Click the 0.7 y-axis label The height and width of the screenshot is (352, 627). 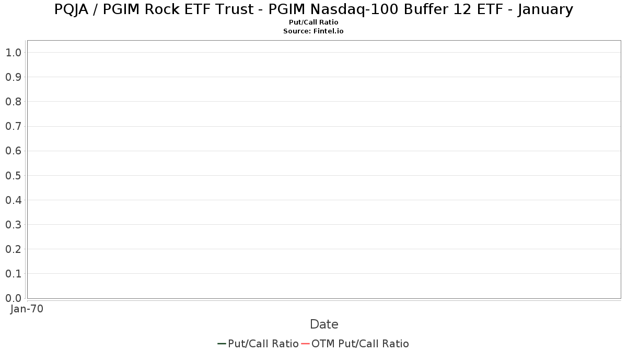click(13, 126)
